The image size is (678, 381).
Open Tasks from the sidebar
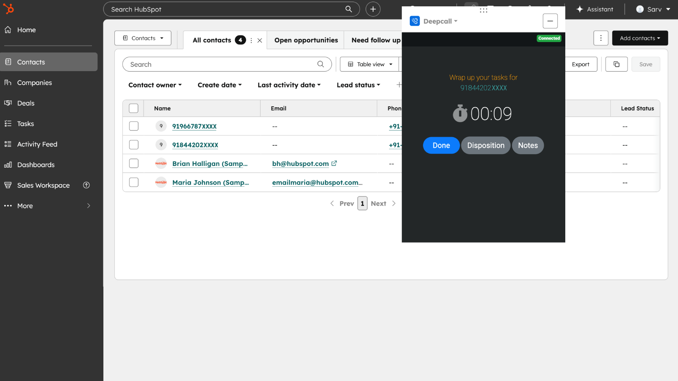(25, 124)
